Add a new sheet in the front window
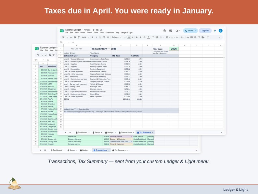This screenshot has width=258, height=194. (66, 132)
